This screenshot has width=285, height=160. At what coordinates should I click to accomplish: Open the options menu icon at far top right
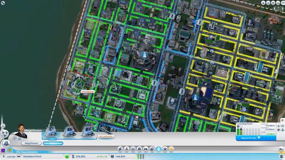pos(283,3)
